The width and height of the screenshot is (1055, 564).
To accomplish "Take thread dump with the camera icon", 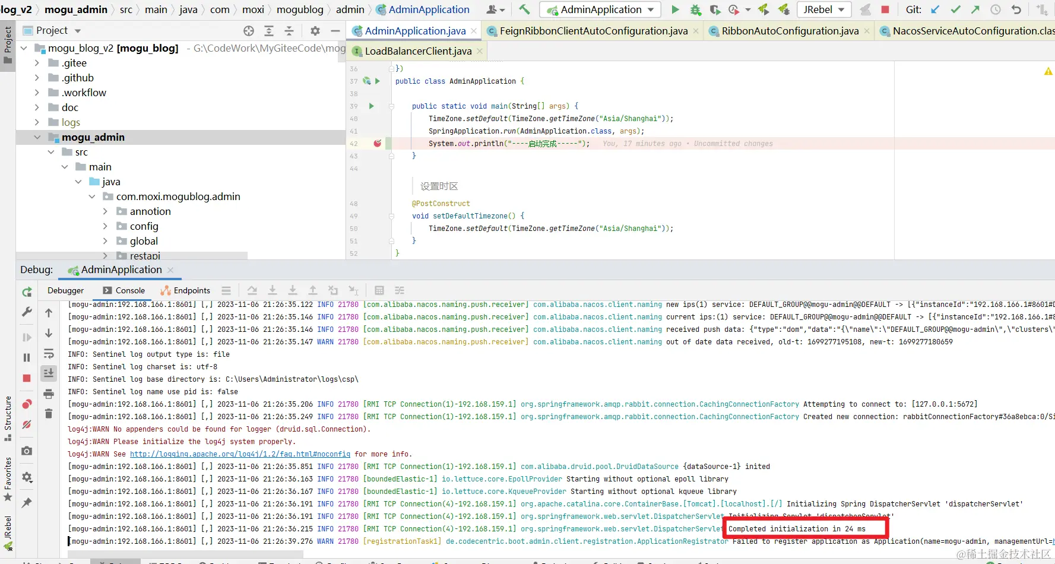I will (x=27, y=451).
